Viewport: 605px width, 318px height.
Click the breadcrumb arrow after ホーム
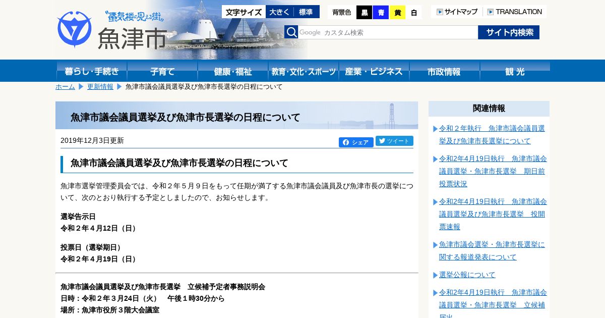[81, 87]
